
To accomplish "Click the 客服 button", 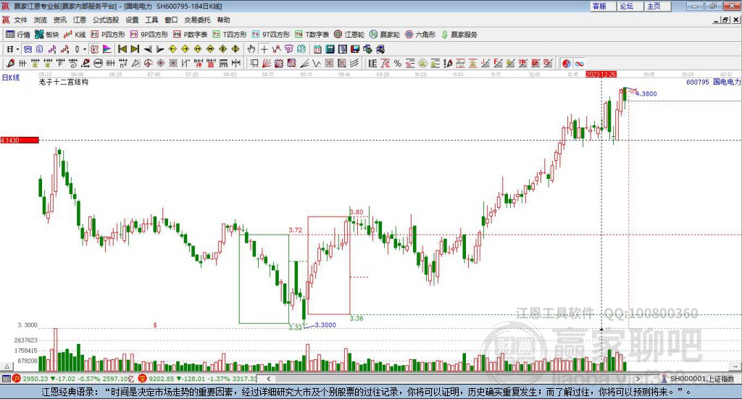I will coord(603,6).
